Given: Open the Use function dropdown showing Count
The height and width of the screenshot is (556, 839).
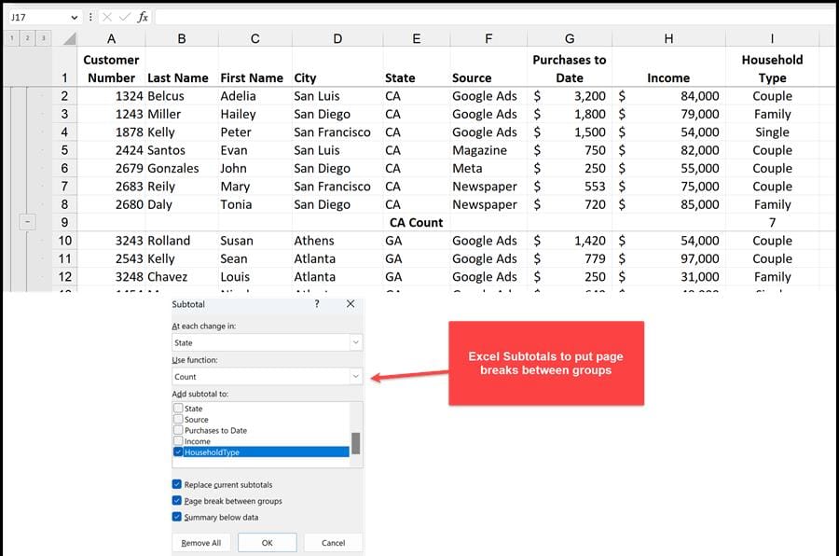Looking at the screenshot, I should coord(355,376).
